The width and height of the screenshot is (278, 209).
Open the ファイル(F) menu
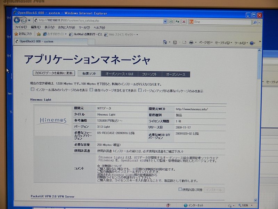click(x=21, y=27)
